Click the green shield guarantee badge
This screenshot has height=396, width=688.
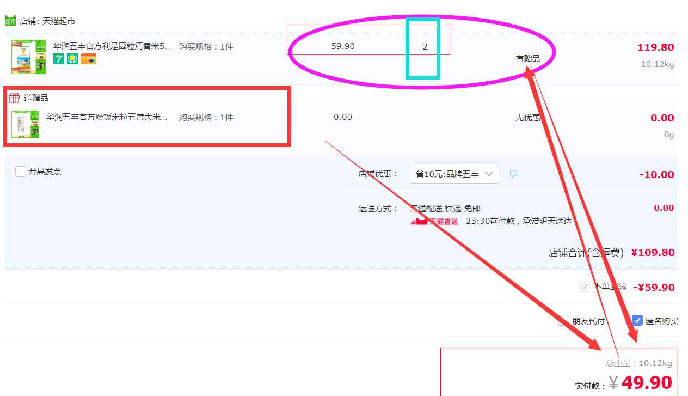[x=72, y=59]
